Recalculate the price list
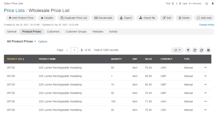The height and width of the screenshot is (114, 217). tap(103, 18)
